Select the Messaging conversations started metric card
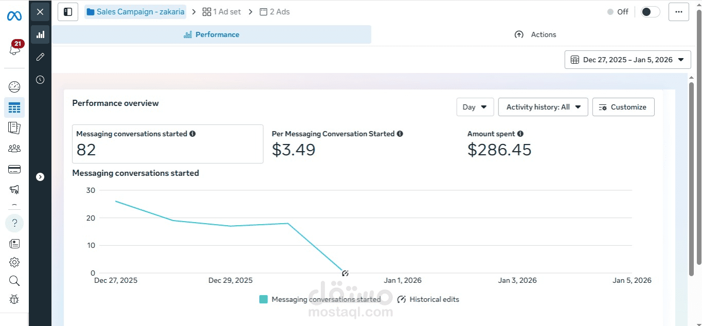 [x=168, y=144]
